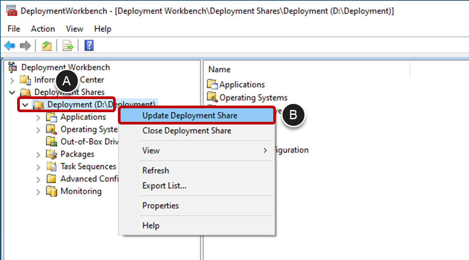This screenshot has height=260, width=469.
Task: Expand the Advanced Configuration tree node
Action: (38, 179)
